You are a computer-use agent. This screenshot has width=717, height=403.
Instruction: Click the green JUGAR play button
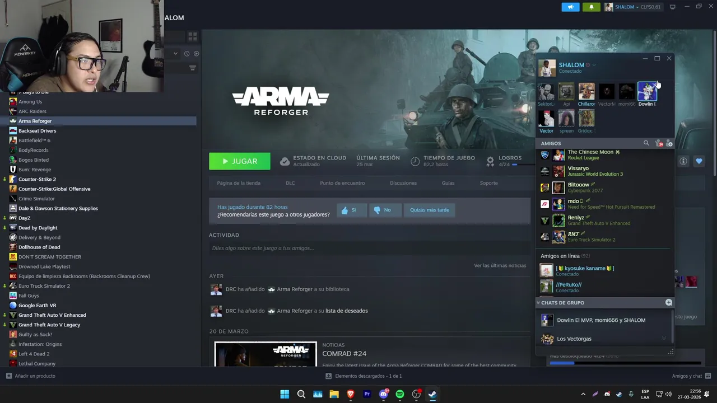tap(240, 161)
